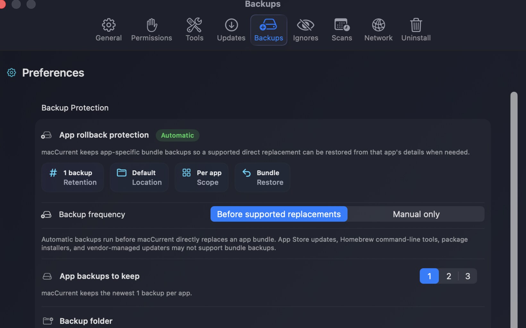The height and width of the screenshot is (328, 526).
Task: Select Before supported replacements frequency
Action: (x=279, y=214)
